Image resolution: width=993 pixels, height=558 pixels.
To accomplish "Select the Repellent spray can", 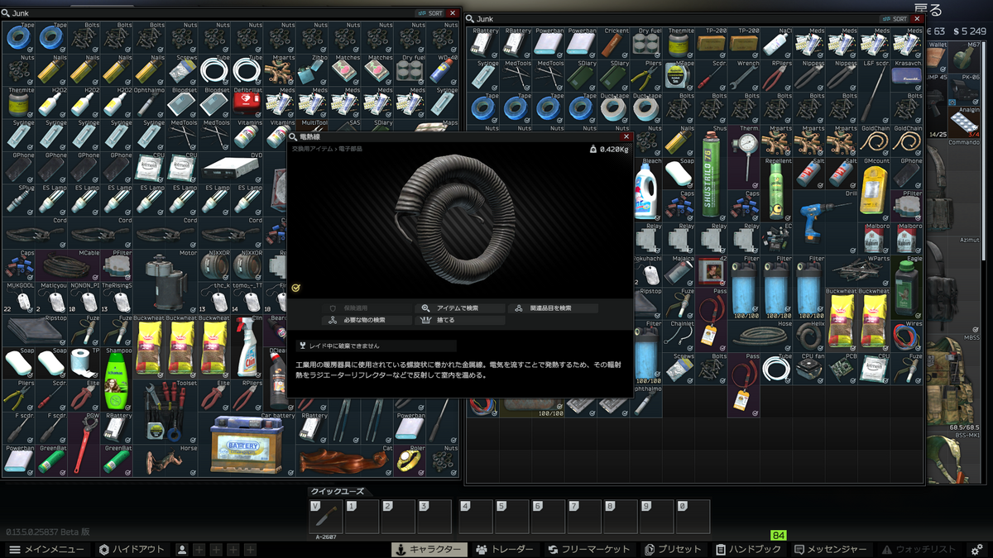I will pos(776,189).
